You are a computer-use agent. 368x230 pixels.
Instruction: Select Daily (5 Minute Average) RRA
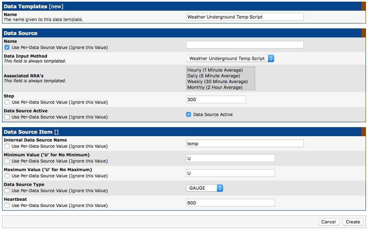213,76
